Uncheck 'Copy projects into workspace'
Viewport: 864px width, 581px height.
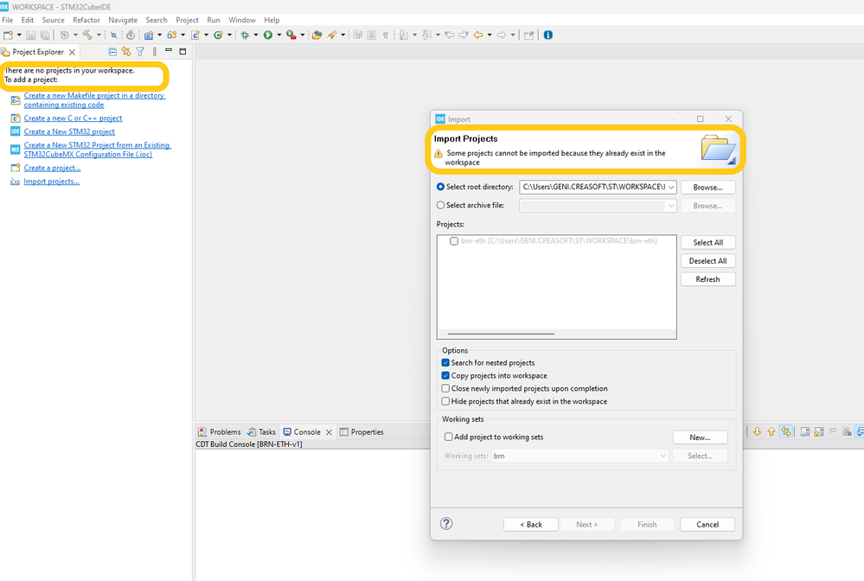[x=445, y=375]
